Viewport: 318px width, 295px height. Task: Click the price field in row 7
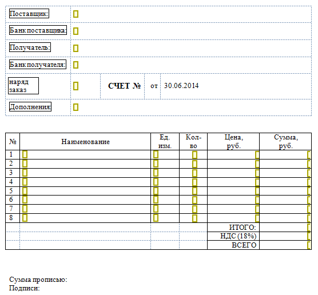(x=257, y=209)
